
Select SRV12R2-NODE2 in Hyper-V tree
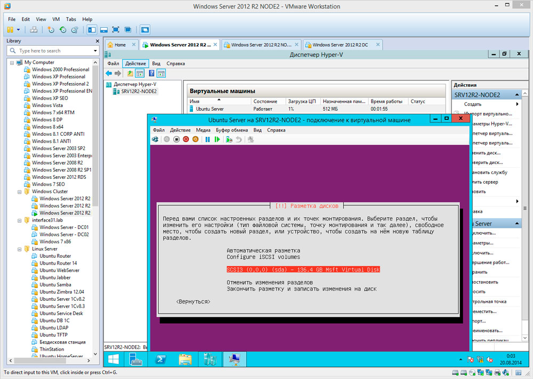click(139, 92)
